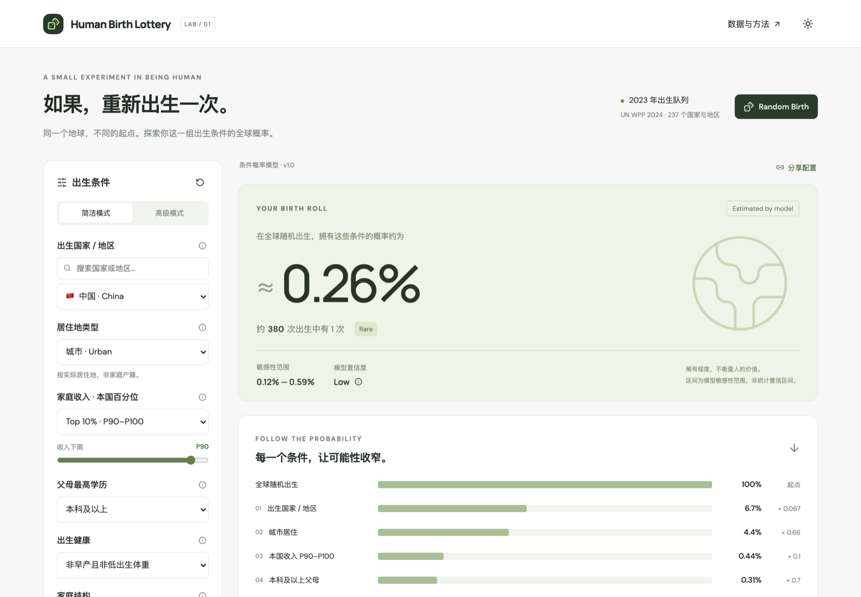Click the income lower-bound slider handle

coord(191,460)
